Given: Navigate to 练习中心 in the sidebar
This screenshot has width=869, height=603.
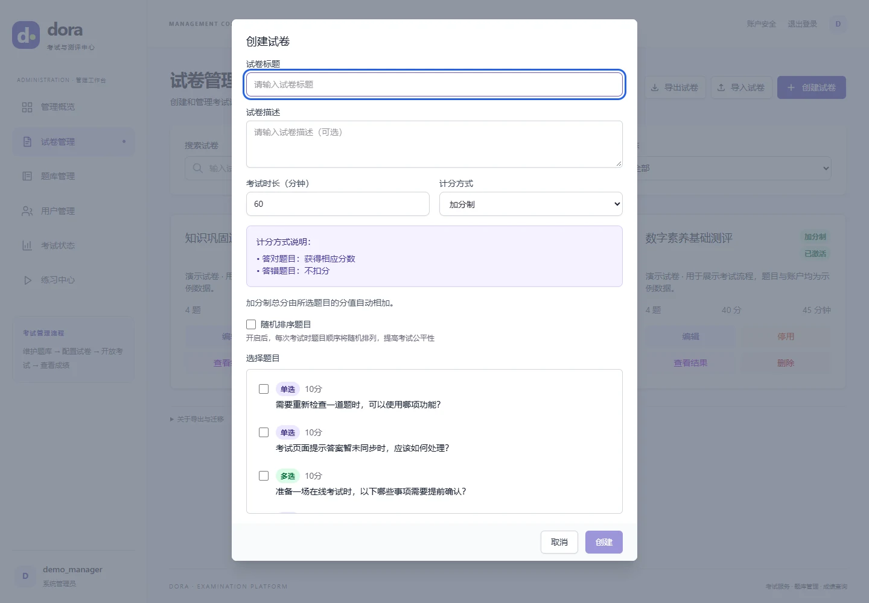Looking at the screenshot, I should 74,280.
